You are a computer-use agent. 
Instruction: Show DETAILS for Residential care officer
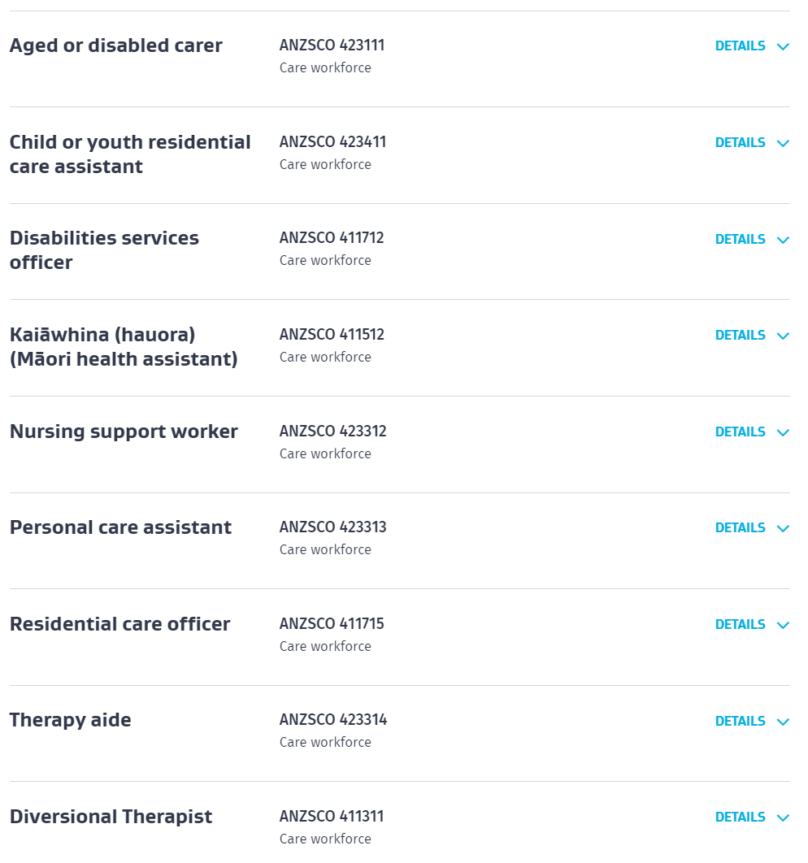[740, 624]
